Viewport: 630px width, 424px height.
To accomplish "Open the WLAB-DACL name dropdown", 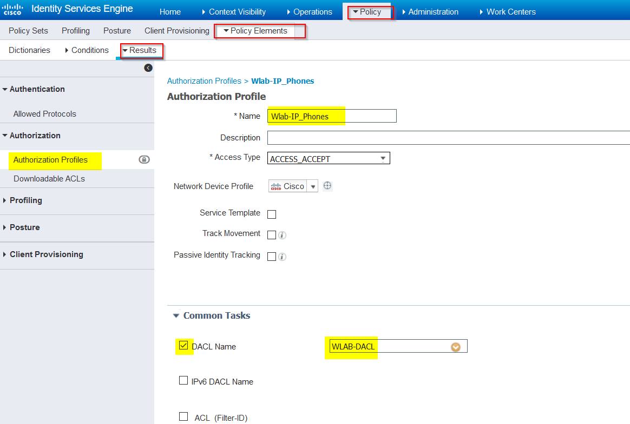I will (x=455, y=347).
